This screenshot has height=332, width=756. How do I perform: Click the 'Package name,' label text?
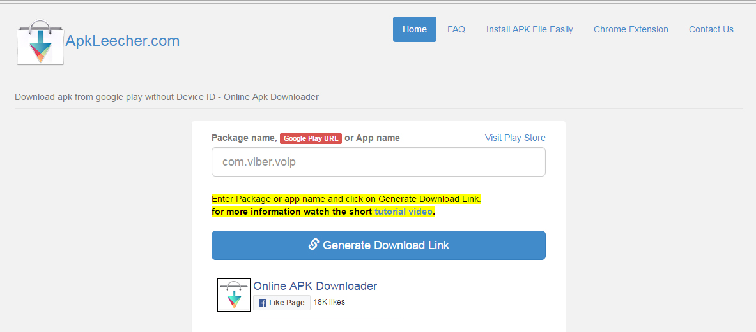click(245, 138)
